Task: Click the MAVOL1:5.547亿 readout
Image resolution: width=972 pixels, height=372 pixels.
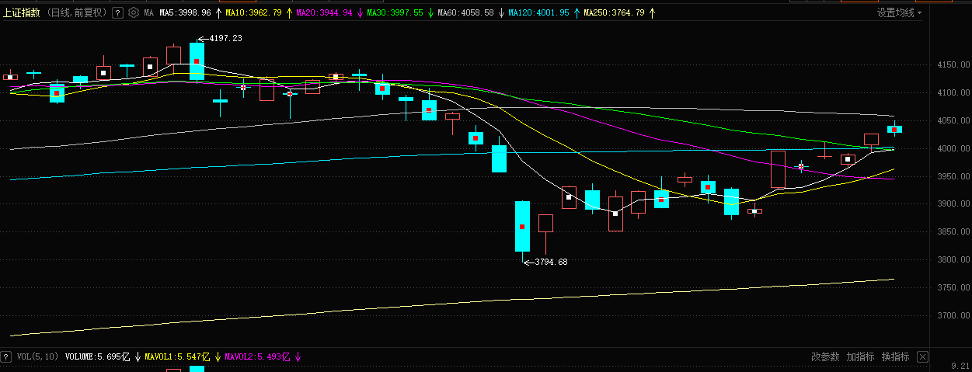Action: (177, 356)
